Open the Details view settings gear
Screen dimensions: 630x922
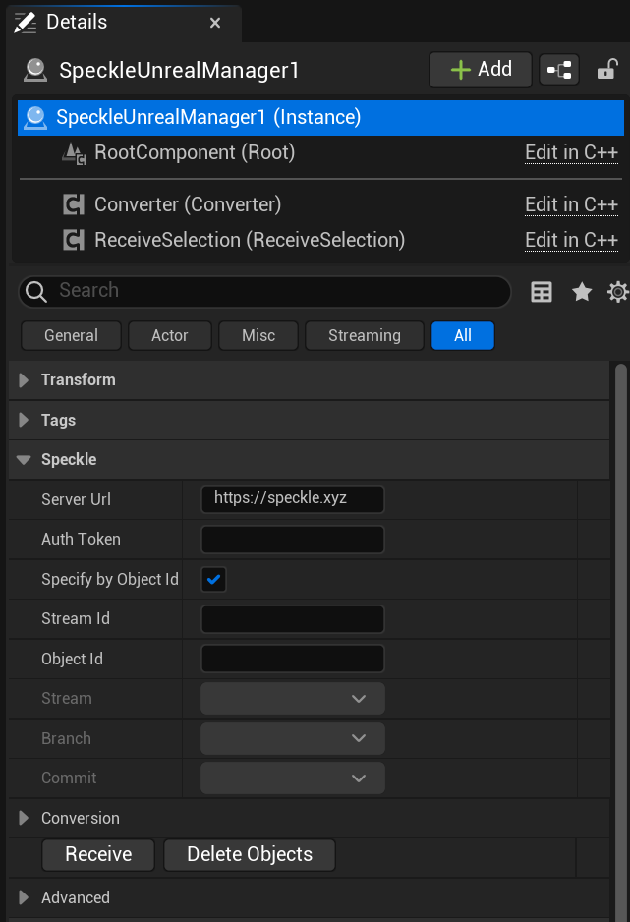pos(617,292)
